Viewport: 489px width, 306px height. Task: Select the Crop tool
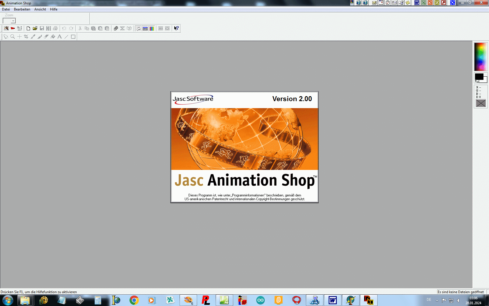click(26, 36)
